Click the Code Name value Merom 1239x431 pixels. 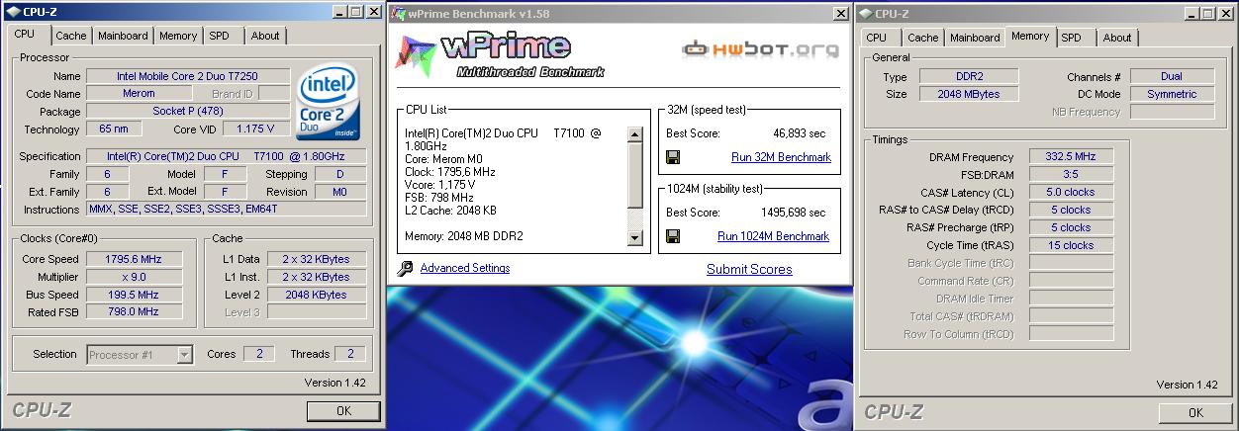[141, 94]
